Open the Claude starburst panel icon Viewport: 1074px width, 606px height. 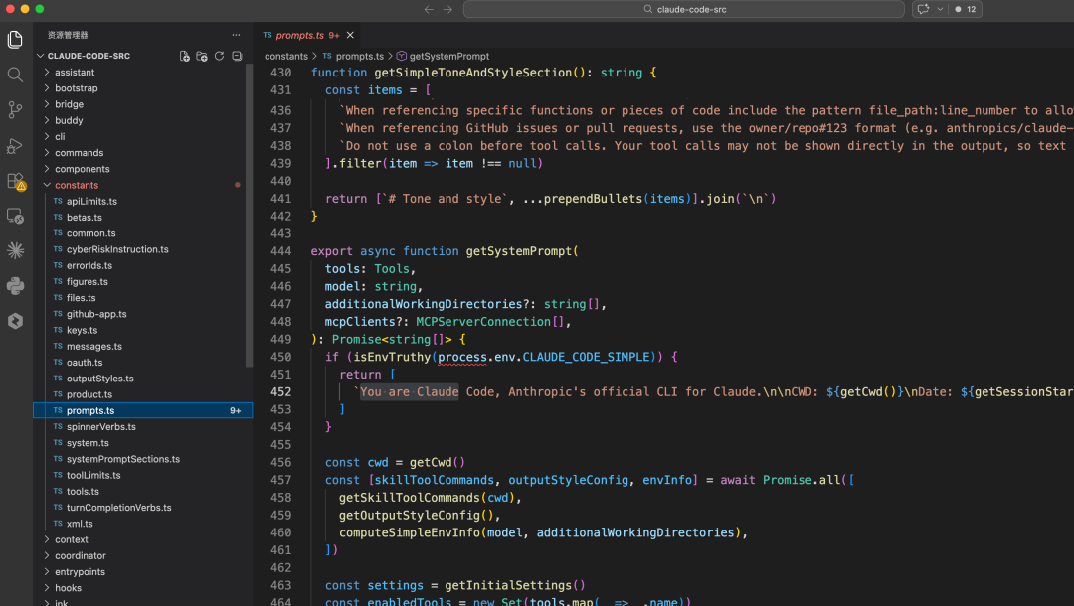click(x=15, y=250)
